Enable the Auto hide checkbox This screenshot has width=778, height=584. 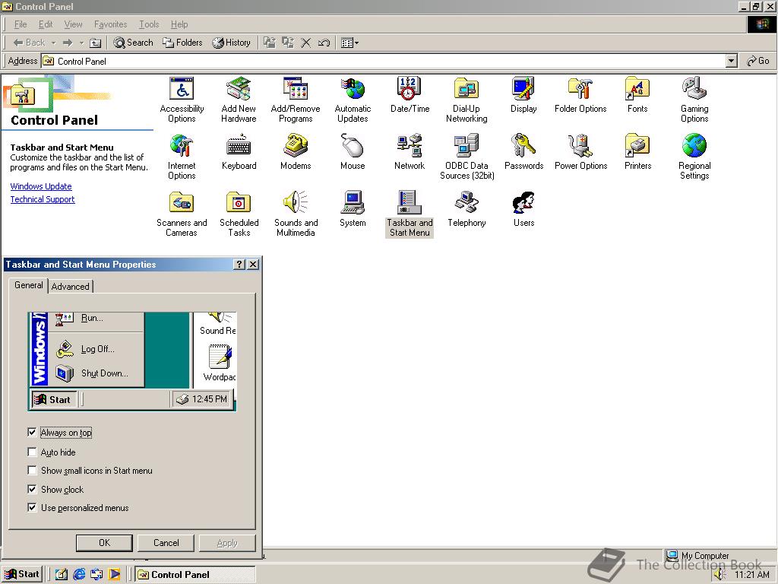[x=32, y=452]
